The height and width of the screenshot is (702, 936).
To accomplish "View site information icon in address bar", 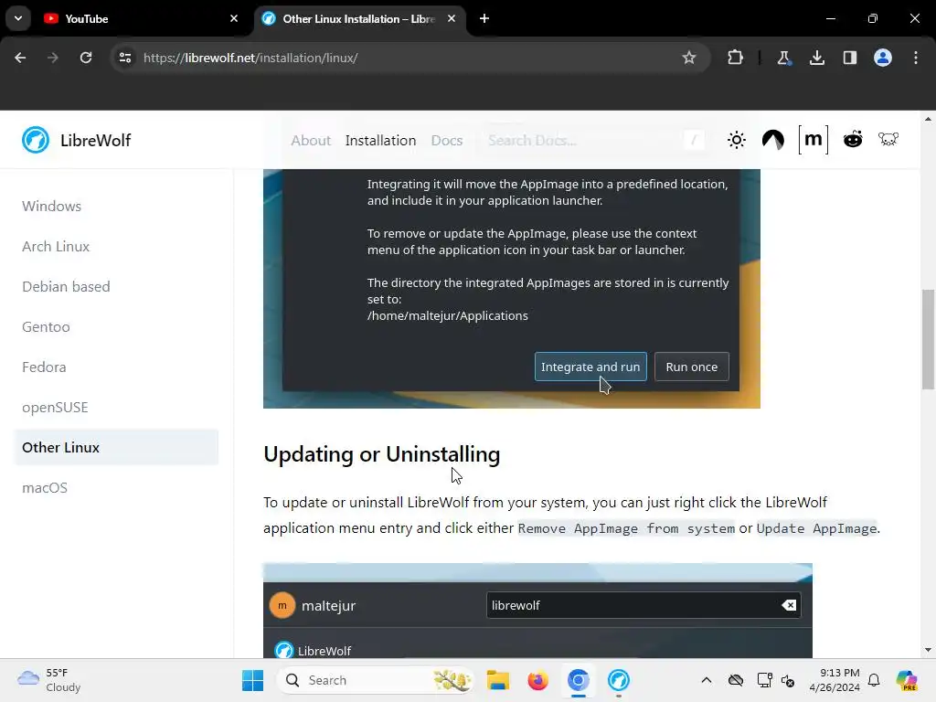I will (x=125, y=58).
